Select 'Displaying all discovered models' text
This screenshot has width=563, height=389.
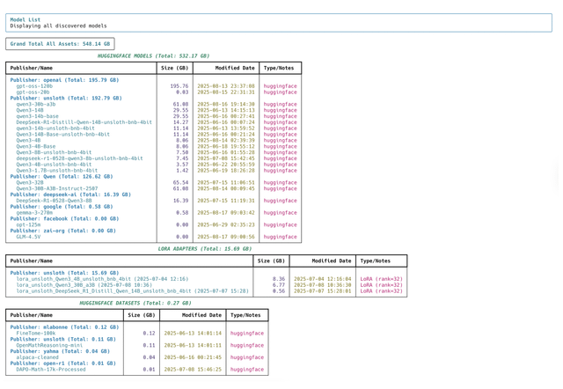[58, 26]
